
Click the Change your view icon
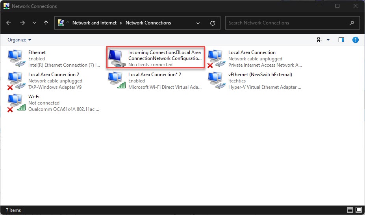(320, 40)
